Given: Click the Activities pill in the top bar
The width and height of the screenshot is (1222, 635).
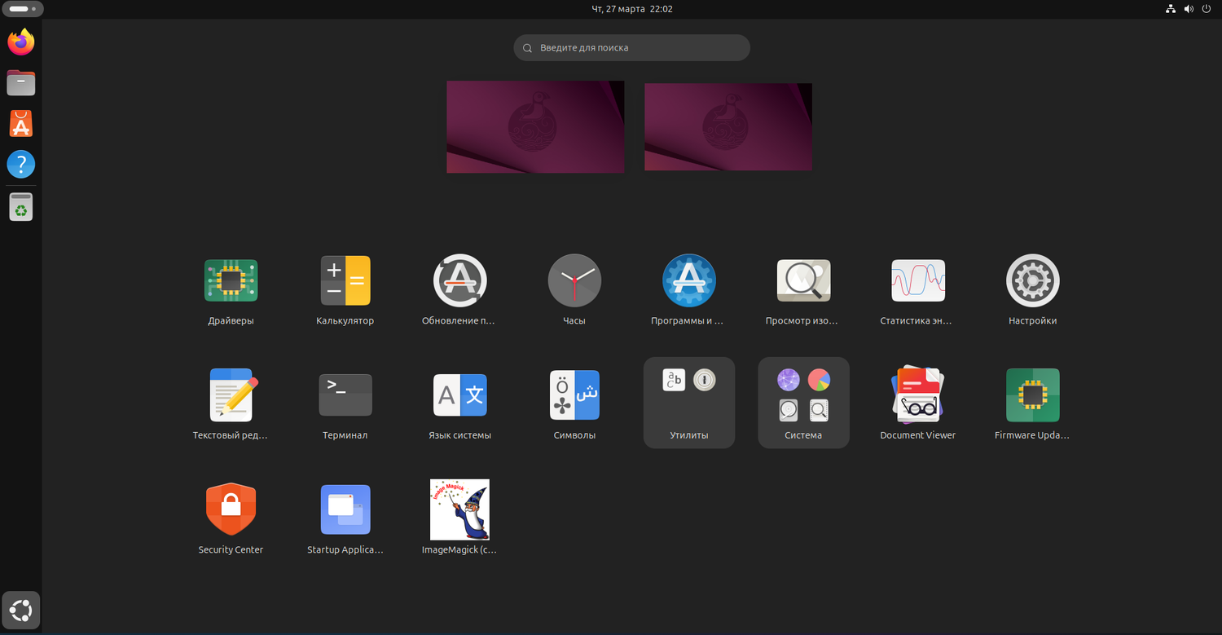Looking at the screenshot, I should tap(23, 9).
